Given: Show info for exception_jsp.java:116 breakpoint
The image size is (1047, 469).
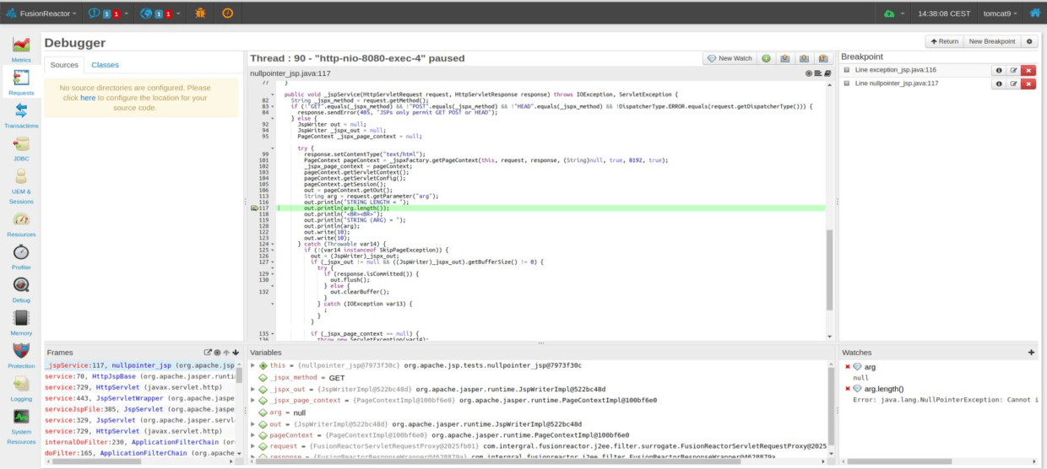Looking at the screenshot, I should tap(999, 70).
